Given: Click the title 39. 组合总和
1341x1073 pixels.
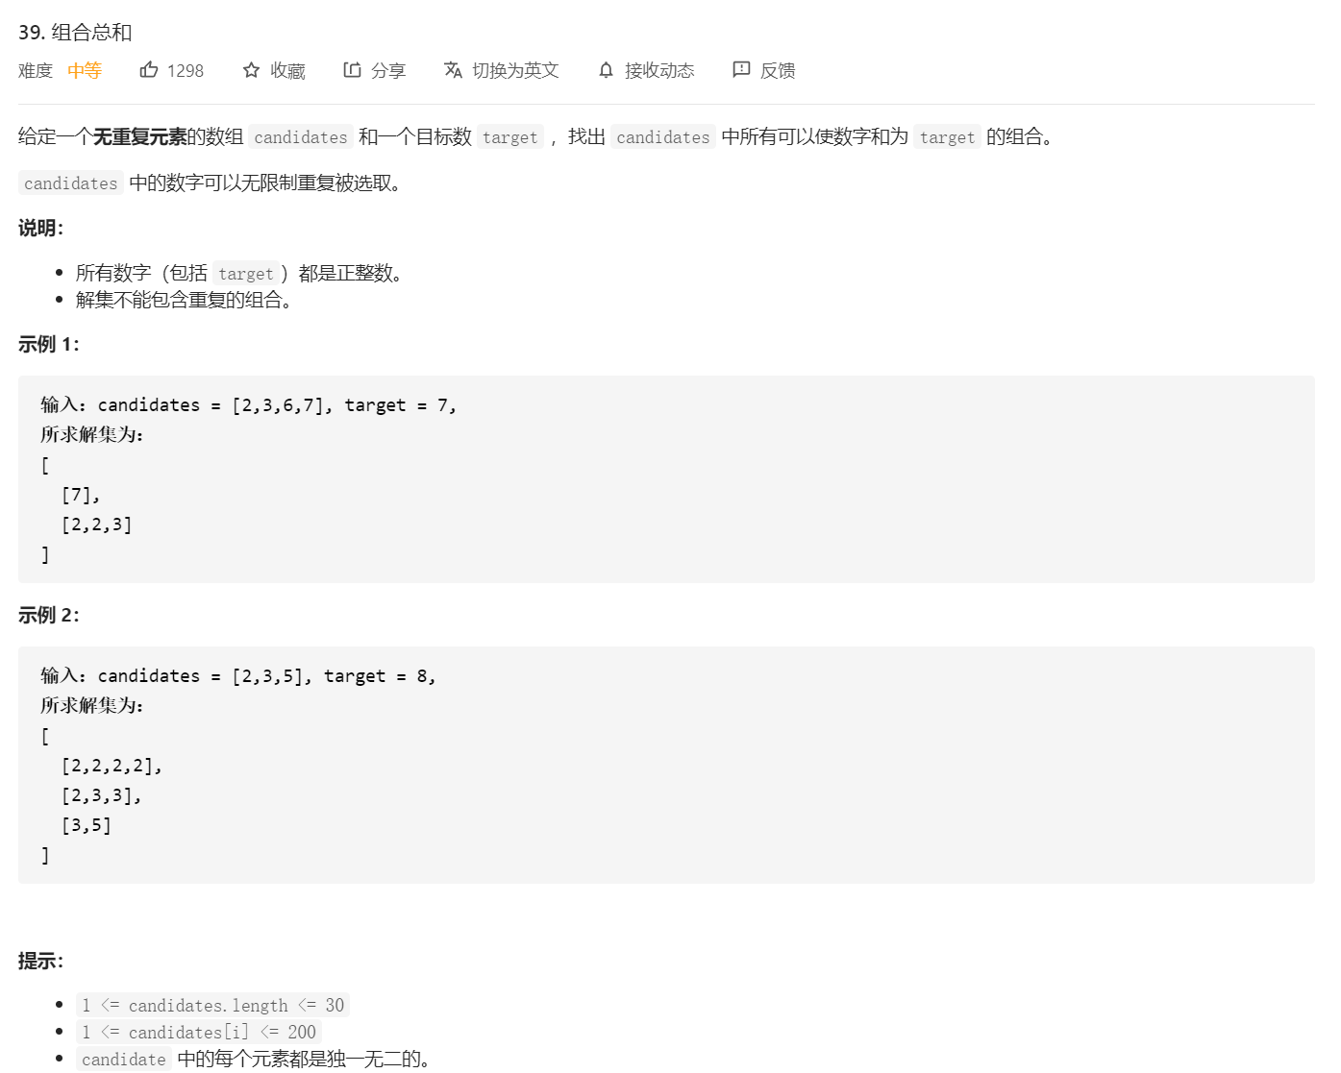Looking at the screenshot, I should click(x=75, y=32).
